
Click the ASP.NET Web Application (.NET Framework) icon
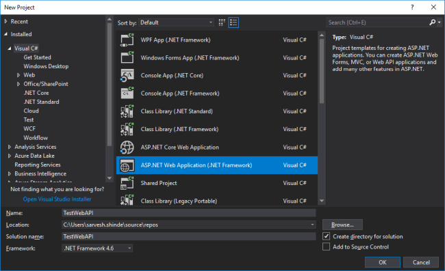(x=127, y=165)
